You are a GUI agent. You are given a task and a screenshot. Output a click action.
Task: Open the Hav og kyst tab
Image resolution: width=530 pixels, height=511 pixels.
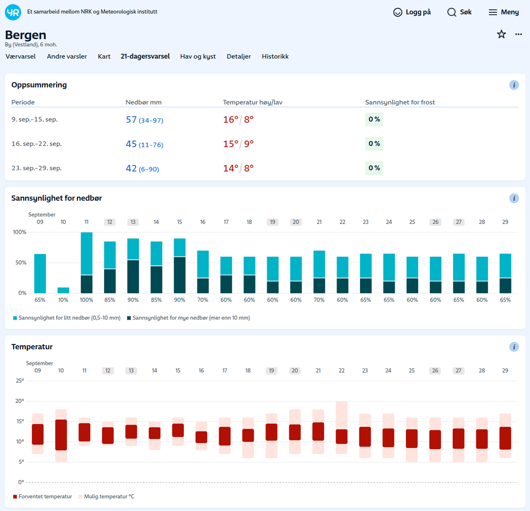(198, 56)
